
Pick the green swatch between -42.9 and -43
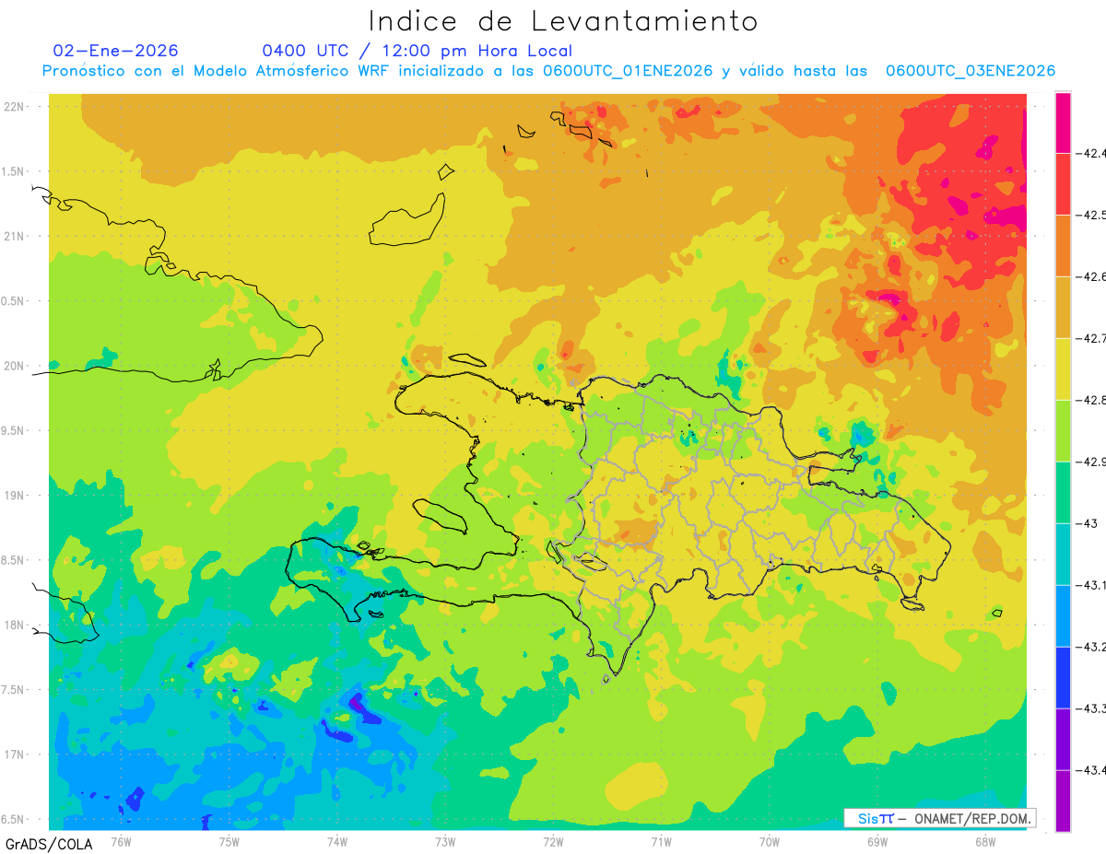[x=1063, y=493]
